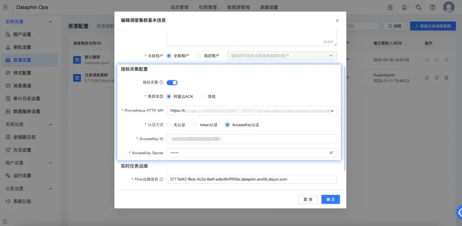
Task: Open 成员管理 top tab
Action: pyautogui.click(x=179, y=7)
